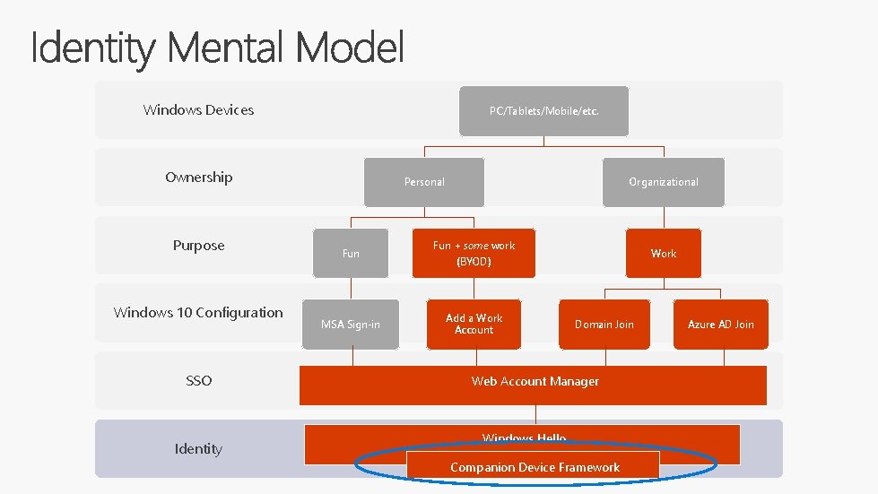Click the Windows Devices row label
878x494 pixels.
pos(198,109)
